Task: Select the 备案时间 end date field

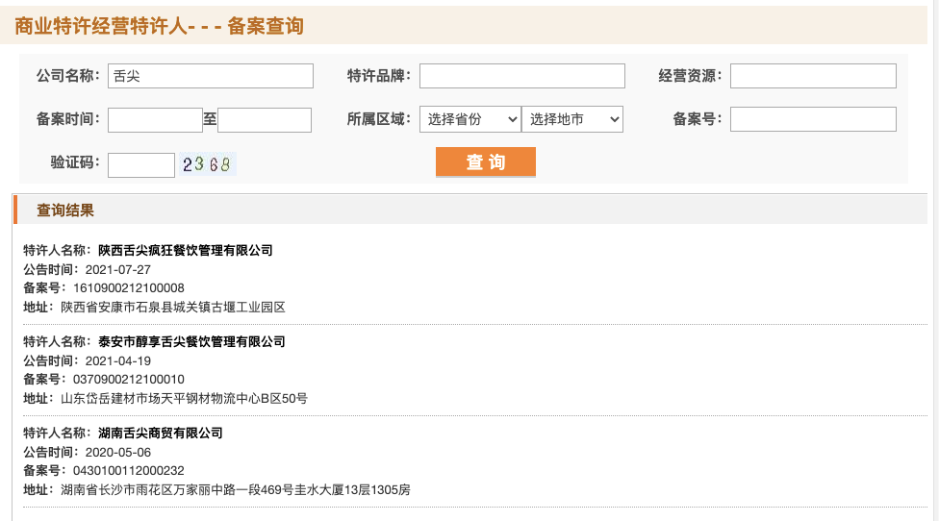Action: click(265, 120)
